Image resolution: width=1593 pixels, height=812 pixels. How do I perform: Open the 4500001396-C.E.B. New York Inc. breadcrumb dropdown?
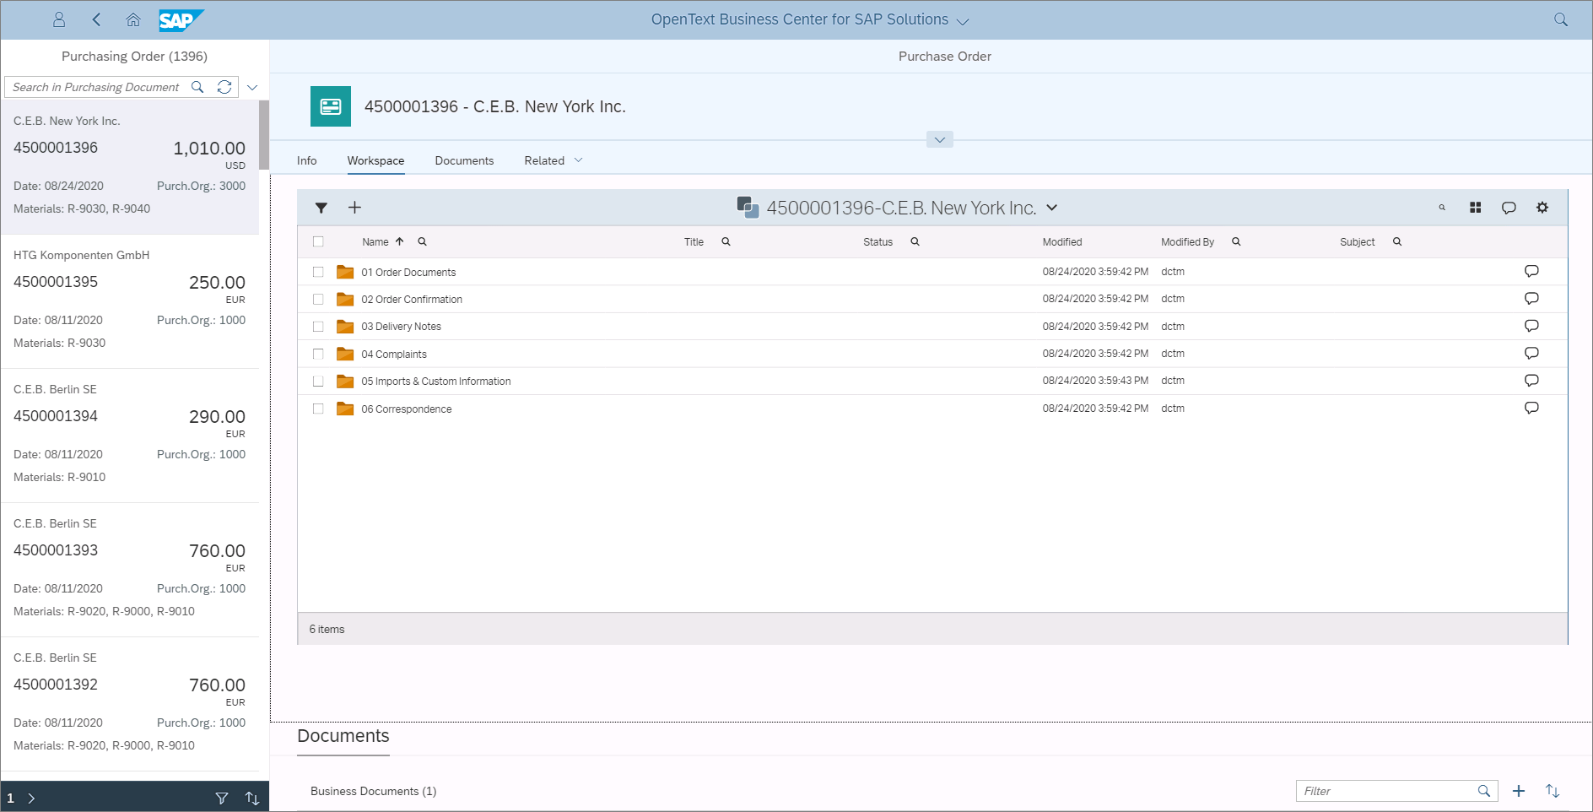1051,207
